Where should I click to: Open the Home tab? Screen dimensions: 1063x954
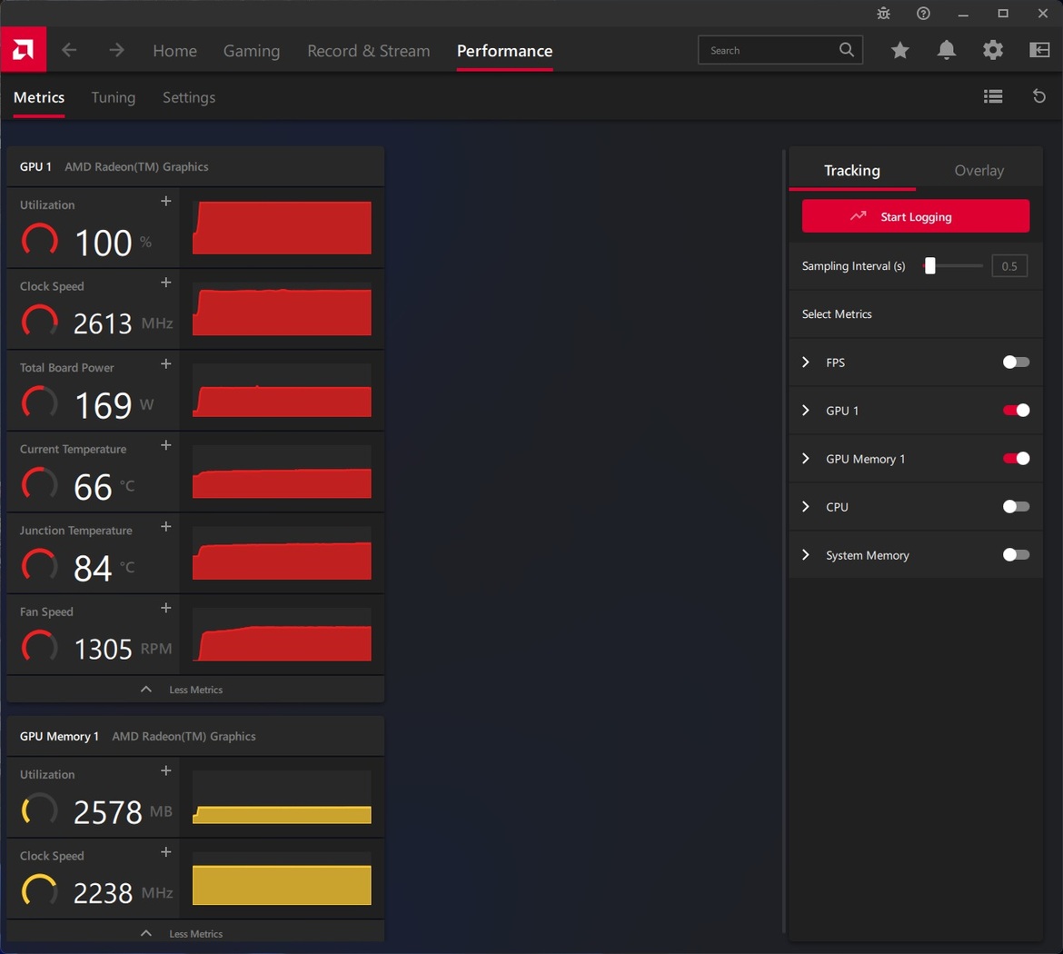(x=175, y=51)
